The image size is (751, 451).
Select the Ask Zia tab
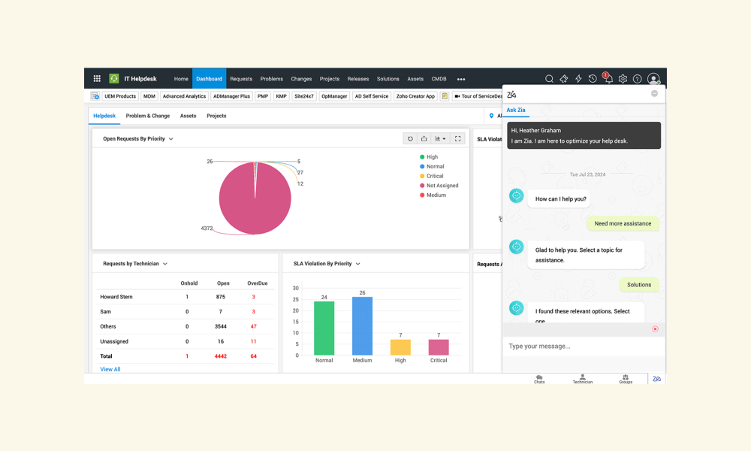[516, 110]
